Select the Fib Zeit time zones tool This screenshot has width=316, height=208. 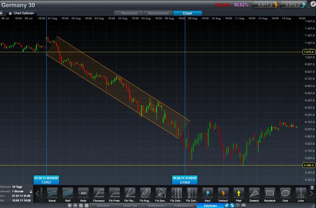coord(176,195)
